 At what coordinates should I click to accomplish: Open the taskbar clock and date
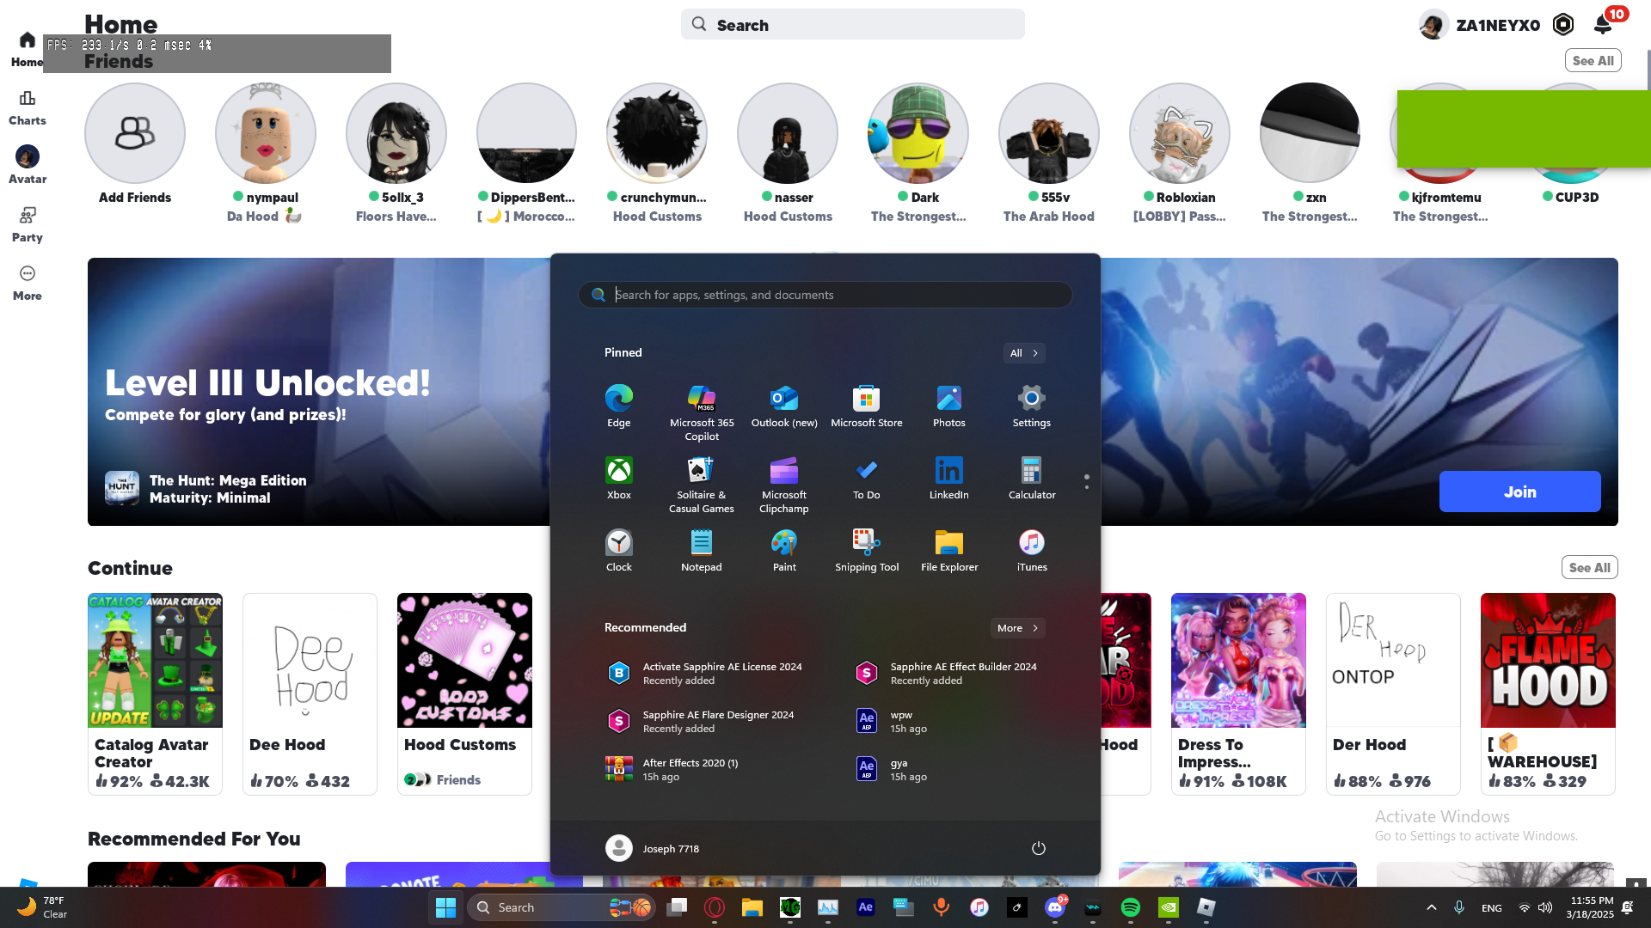point(1591,907)
